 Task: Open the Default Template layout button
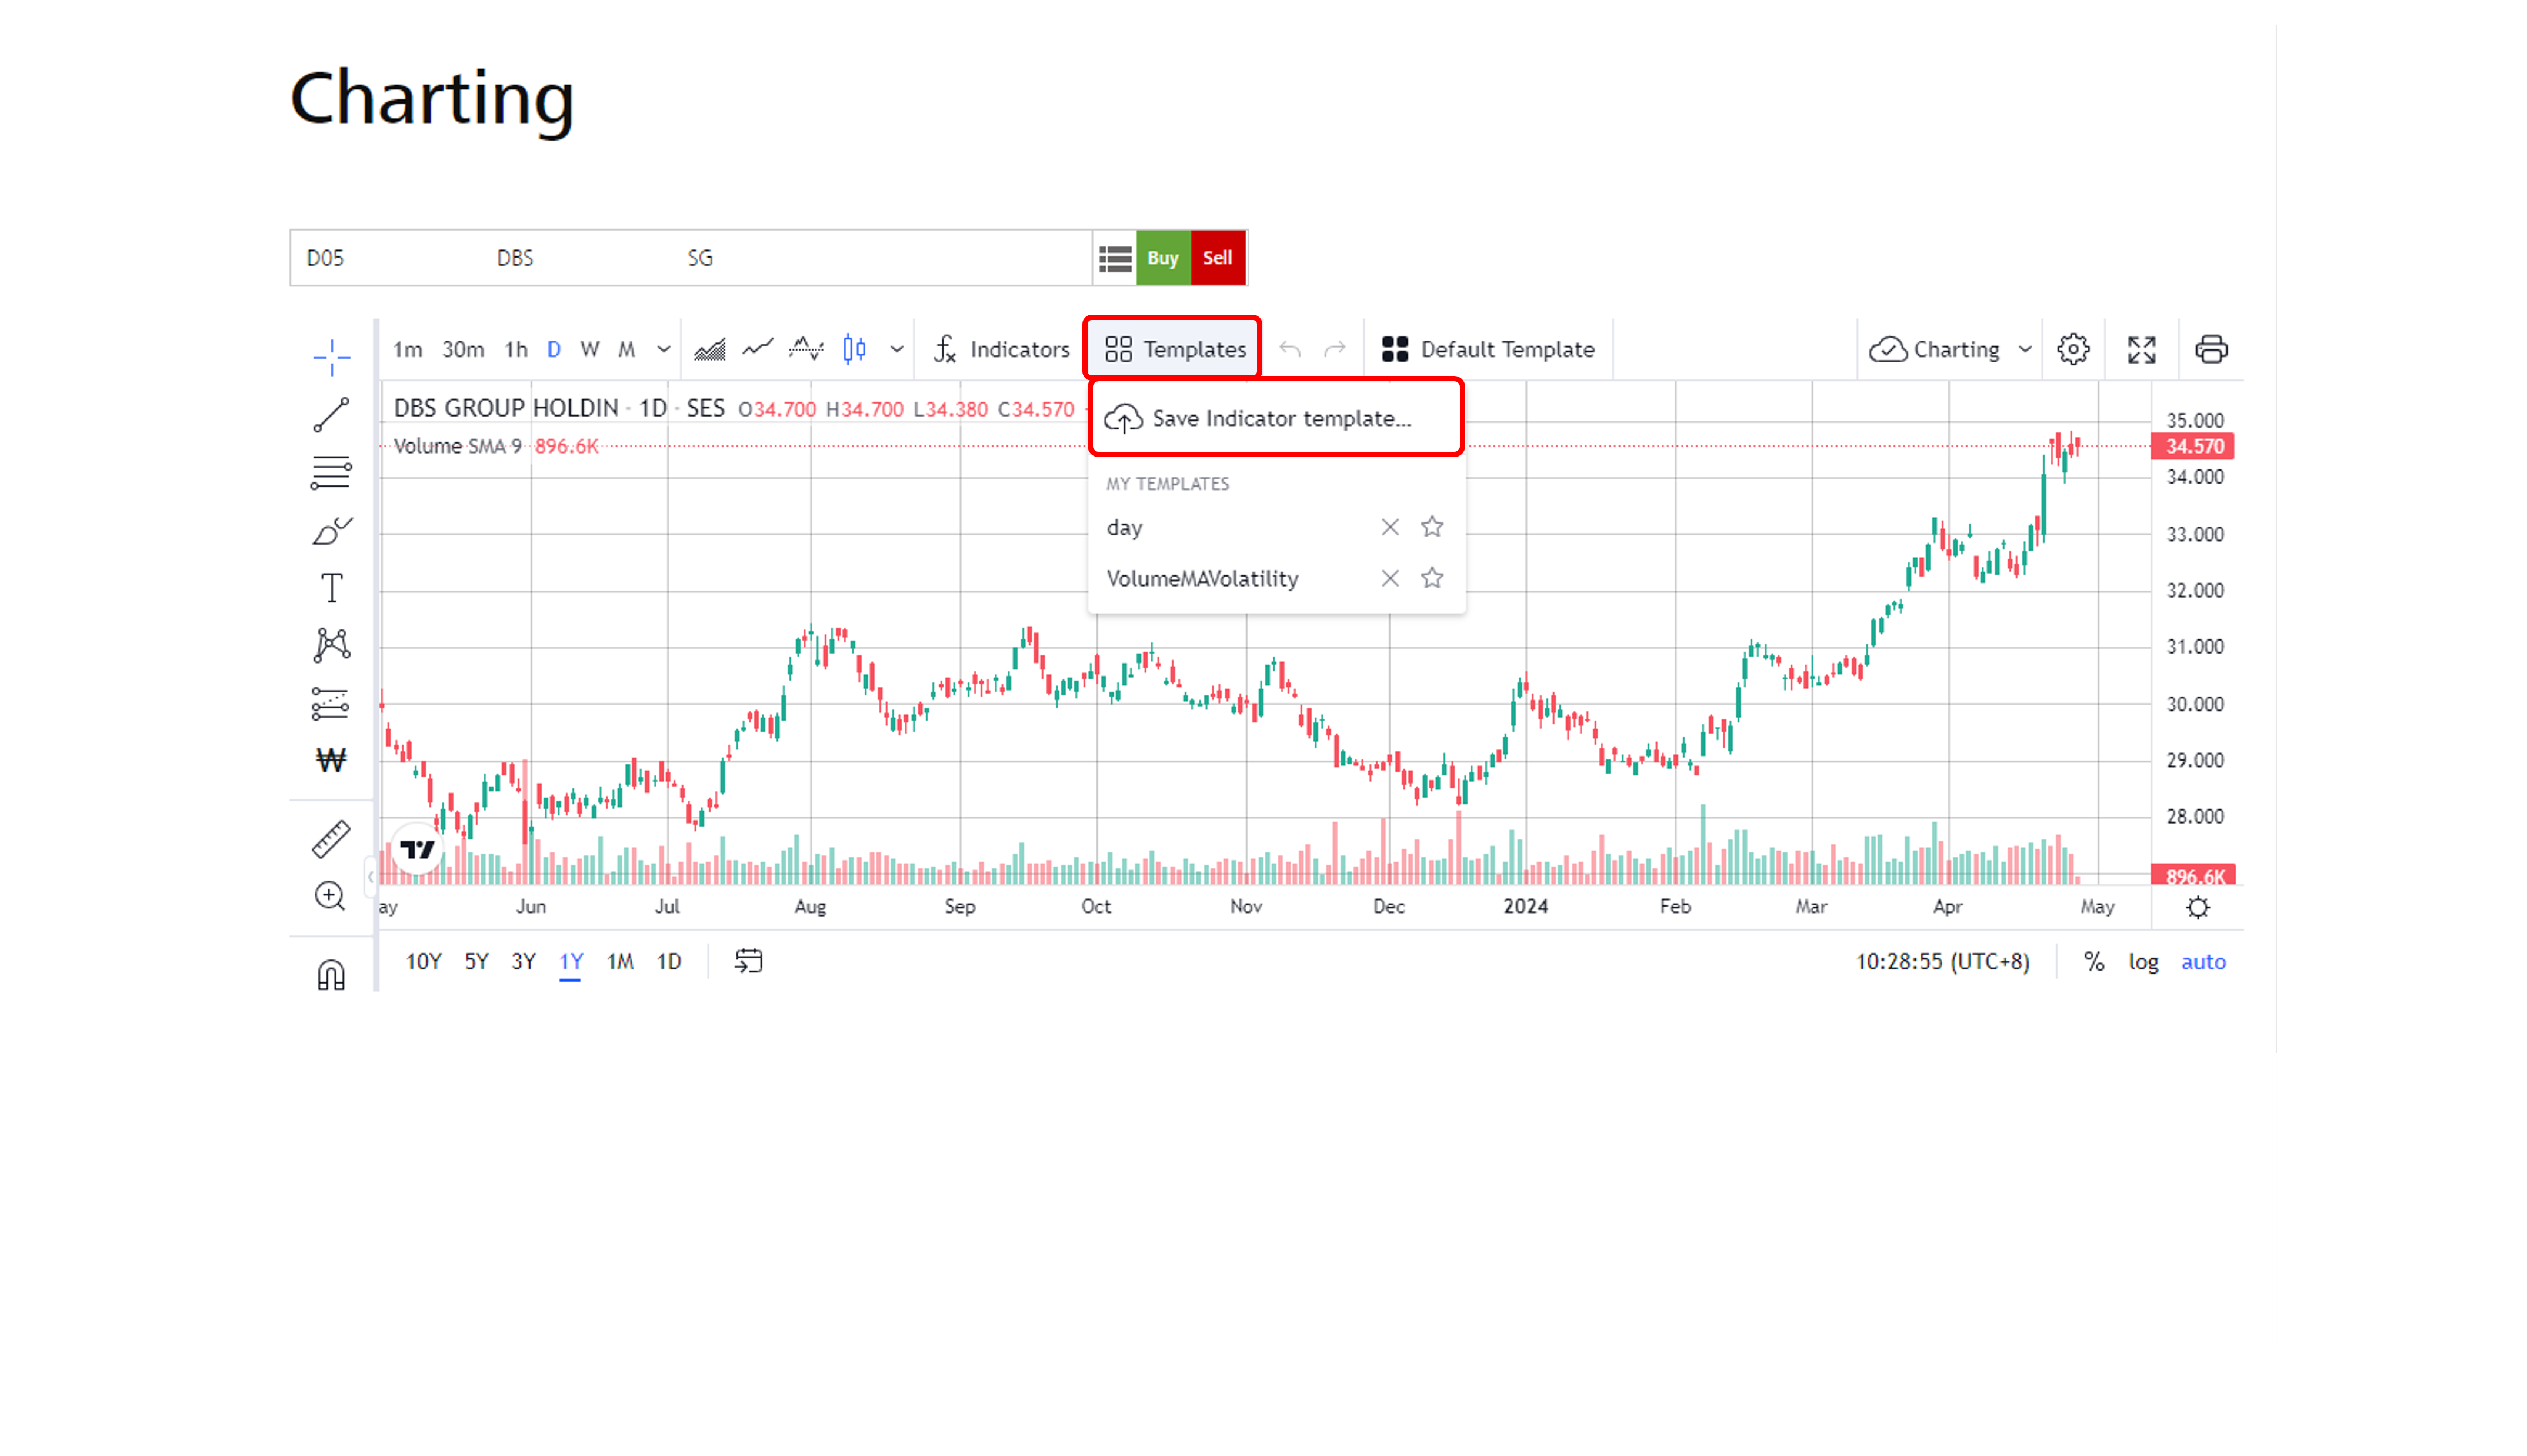[1488, 349]
